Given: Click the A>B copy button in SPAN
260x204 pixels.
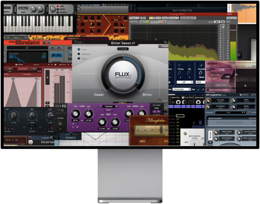Looking at the screenshot, I should [x=158, y=18].
